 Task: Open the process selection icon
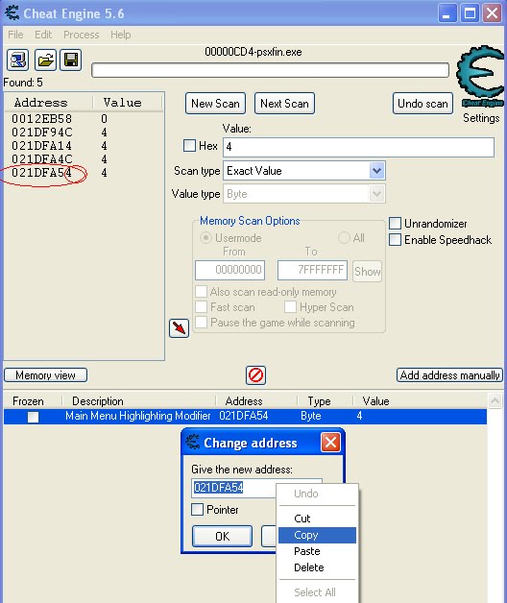coord(17,60)
